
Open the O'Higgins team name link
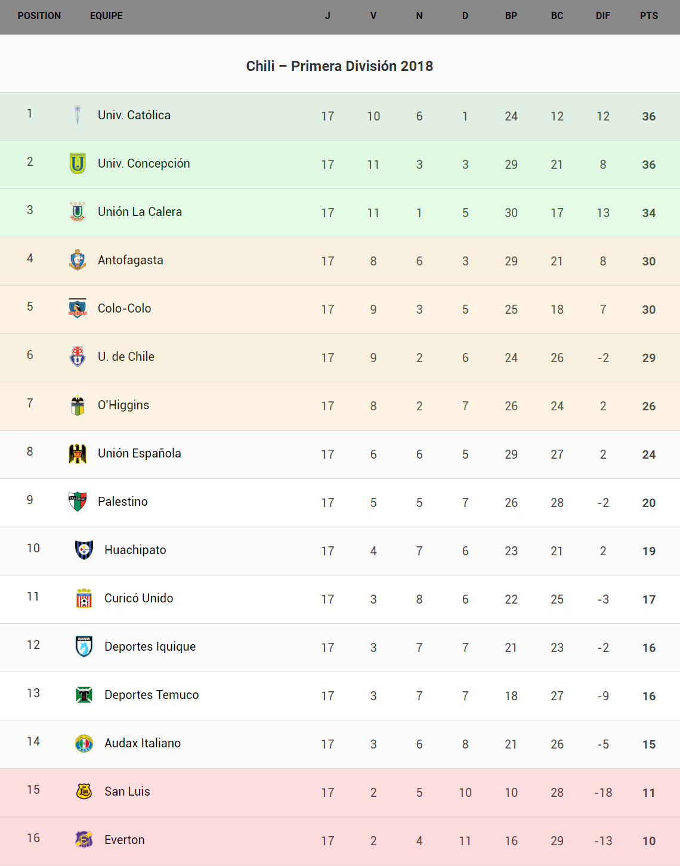tap(123, 405)
